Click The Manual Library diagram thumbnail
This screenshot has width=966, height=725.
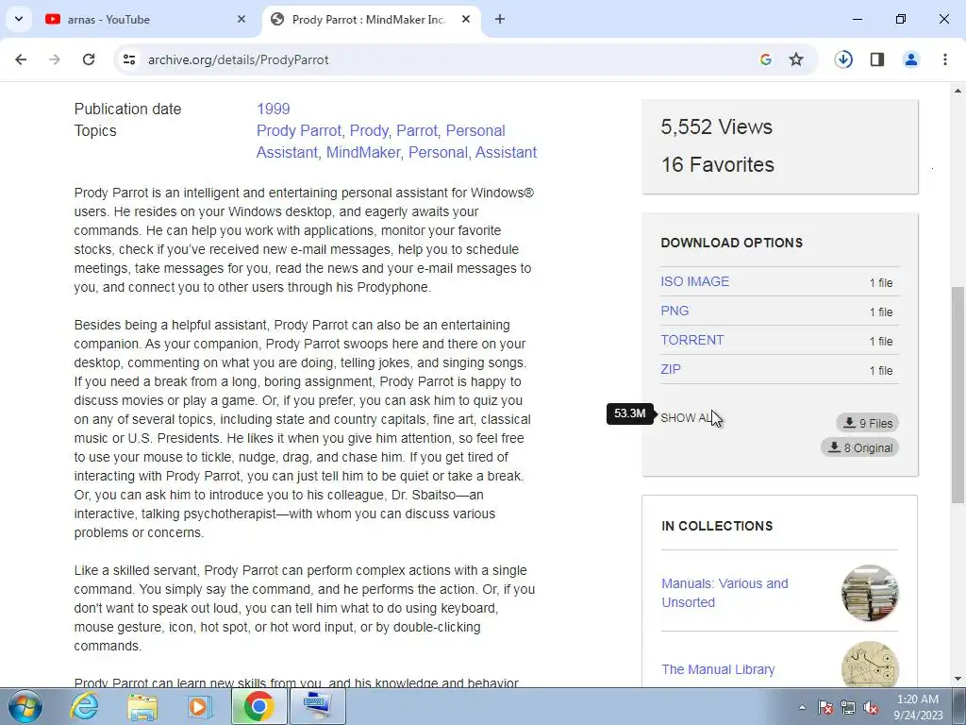(870, 665)
